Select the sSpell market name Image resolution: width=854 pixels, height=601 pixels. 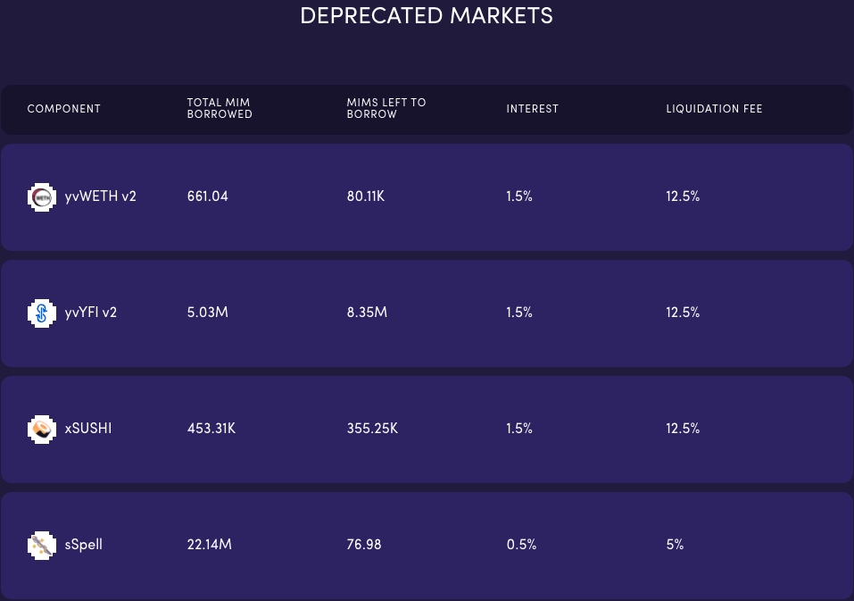click(84, 545)
